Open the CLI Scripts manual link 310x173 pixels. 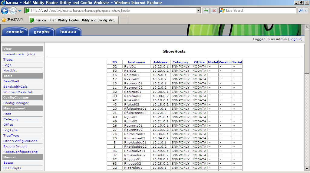12,168
